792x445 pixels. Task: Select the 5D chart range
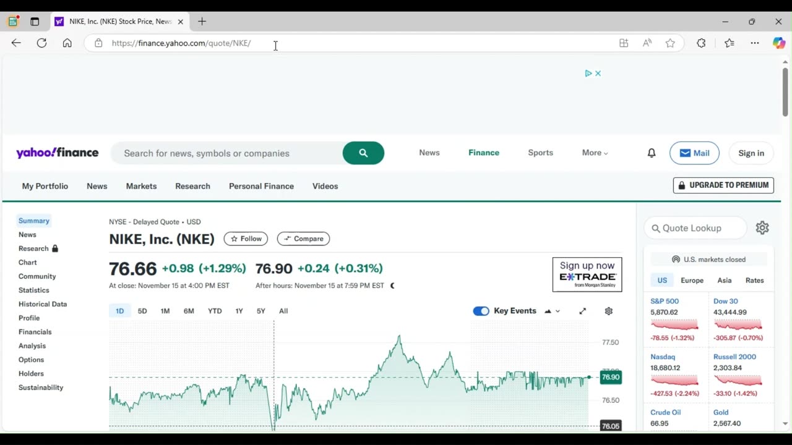pyautogui.click(x=142, y=311)
